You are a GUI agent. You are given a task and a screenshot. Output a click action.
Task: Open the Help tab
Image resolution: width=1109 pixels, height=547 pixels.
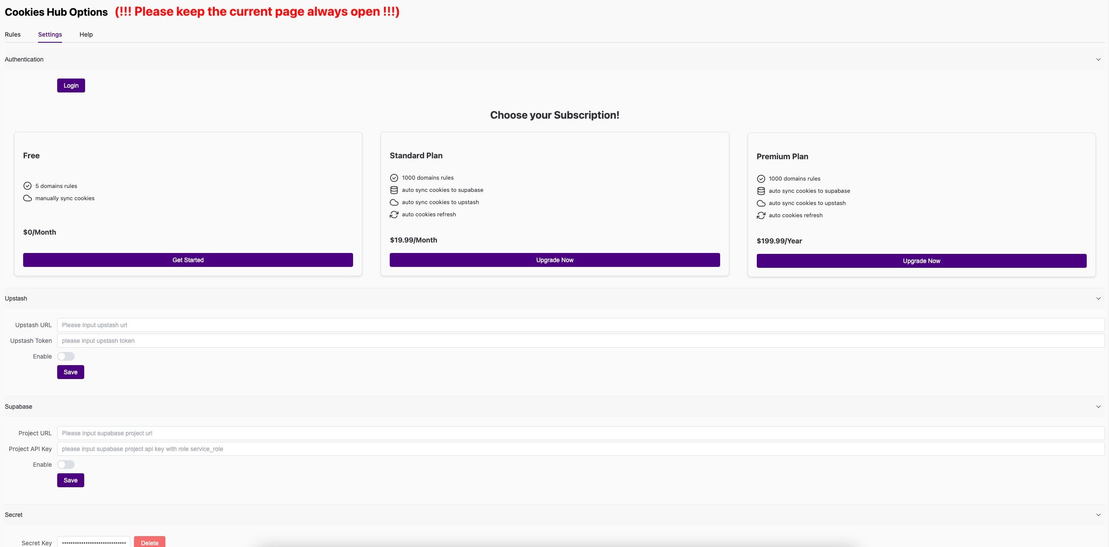pos(86,34)
